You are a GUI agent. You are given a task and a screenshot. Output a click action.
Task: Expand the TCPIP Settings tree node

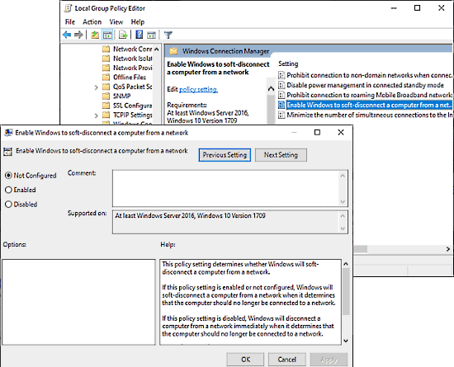tap(97, 115)
